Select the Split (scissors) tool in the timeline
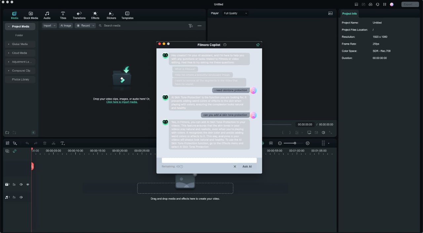Viewport: 423px width, 233px height. pos(54,143)
